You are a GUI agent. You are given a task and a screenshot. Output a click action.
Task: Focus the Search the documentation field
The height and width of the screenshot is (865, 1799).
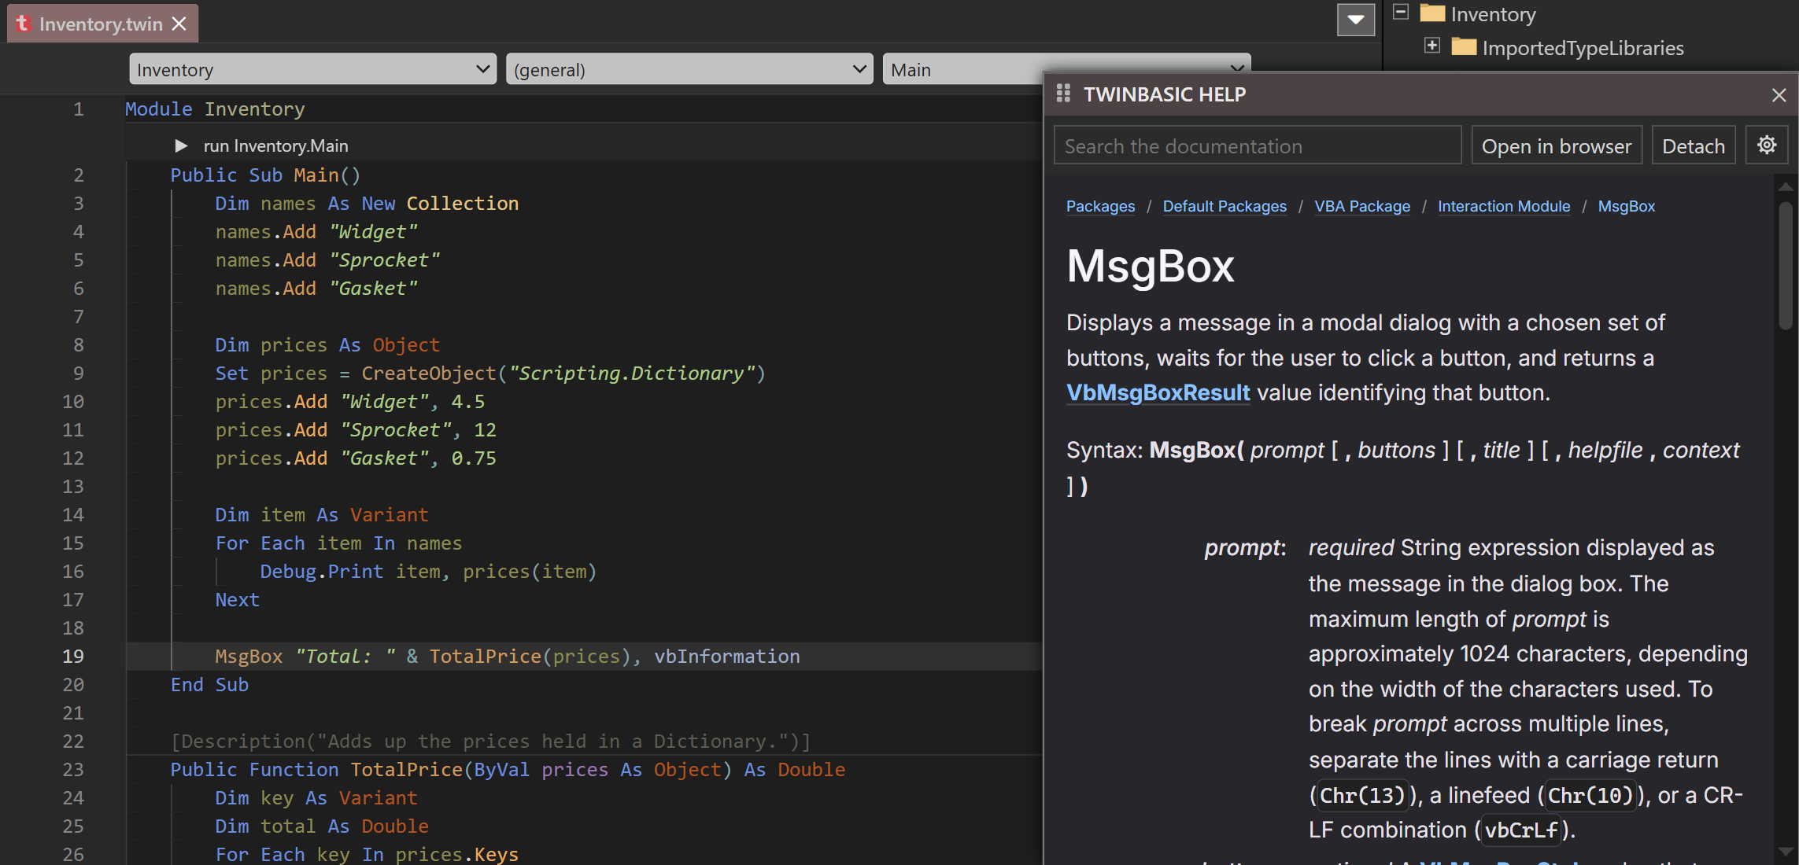[x=1257, y=145]
